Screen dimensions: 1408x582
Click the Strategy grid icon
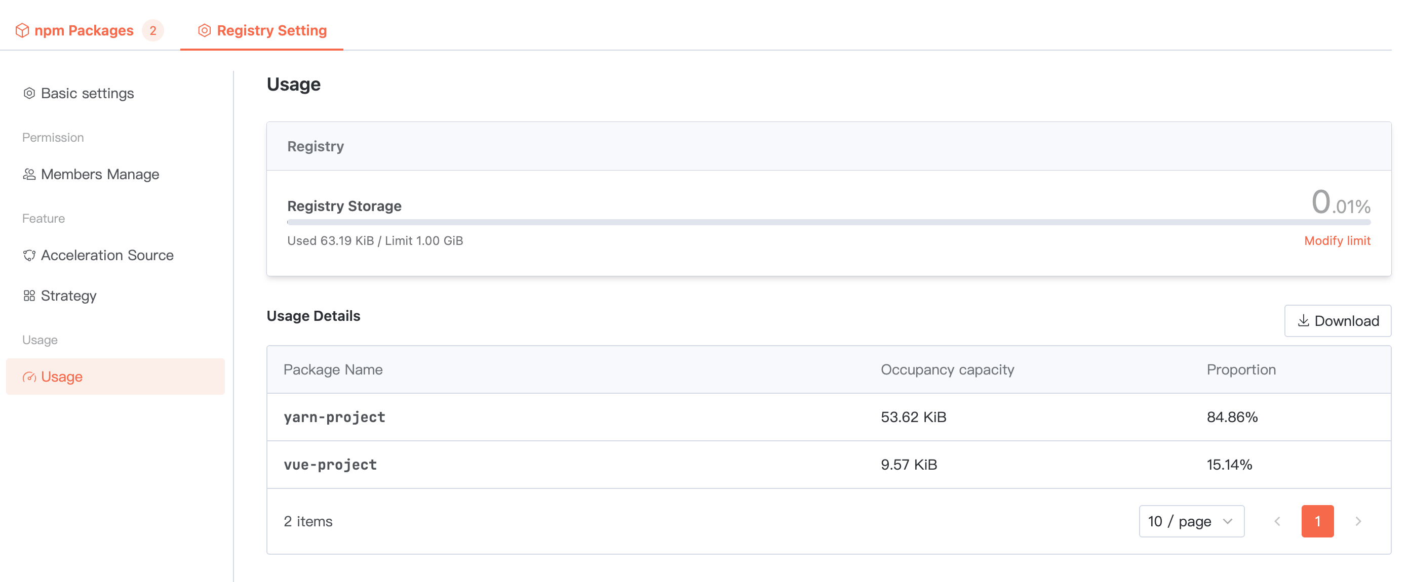[x=29, y=296]
